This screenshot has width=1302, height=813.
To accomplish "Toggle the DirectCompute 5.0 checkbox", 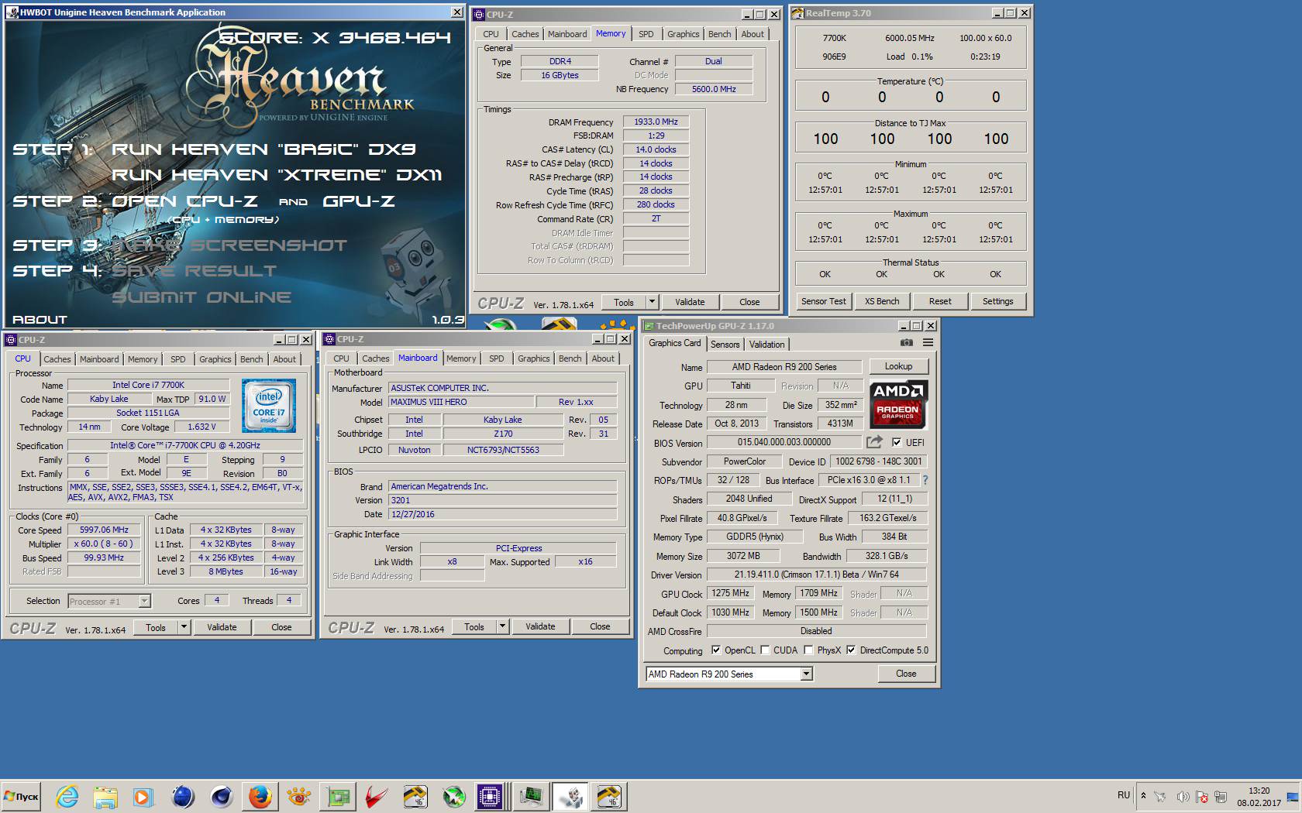I will point(851,650).
